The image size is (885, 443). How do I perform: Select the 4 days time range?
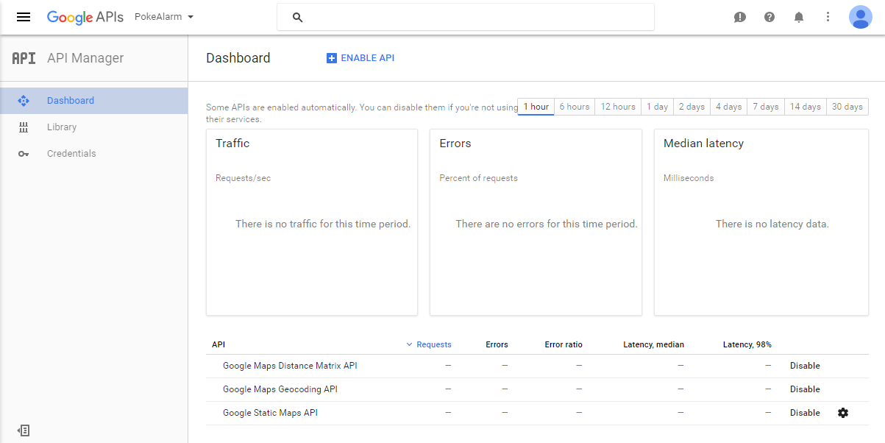[x=729, y=107]
